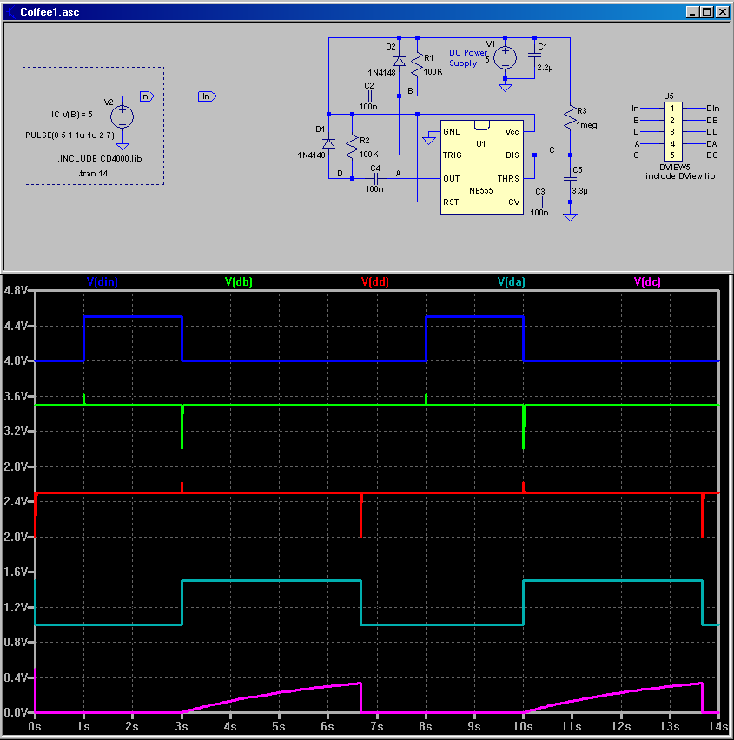Select resistor R3 1meg
This screenshot has width=734, height=740.
(x=570, y=117)
